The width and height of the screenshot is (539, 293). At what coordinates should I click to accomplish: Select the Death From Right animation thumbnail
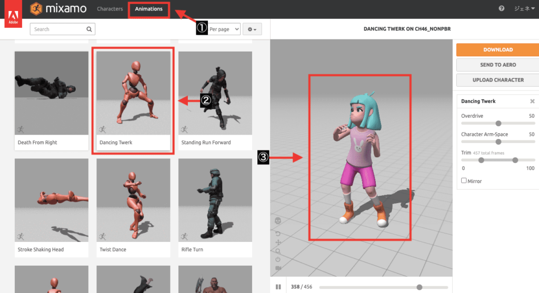point(52,93)
